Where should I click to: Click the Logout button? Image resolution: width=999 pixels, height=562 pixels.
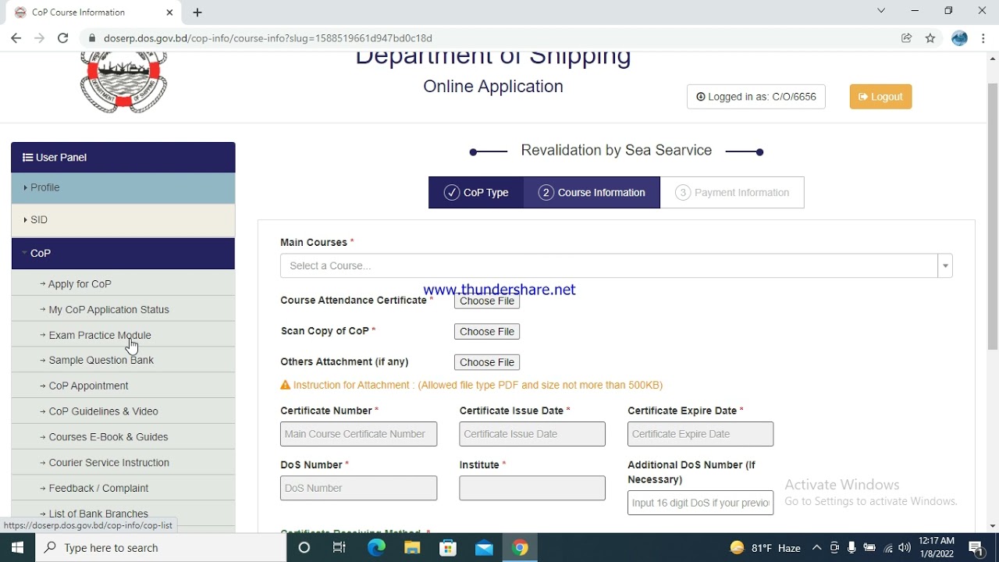tap(880, 97)
